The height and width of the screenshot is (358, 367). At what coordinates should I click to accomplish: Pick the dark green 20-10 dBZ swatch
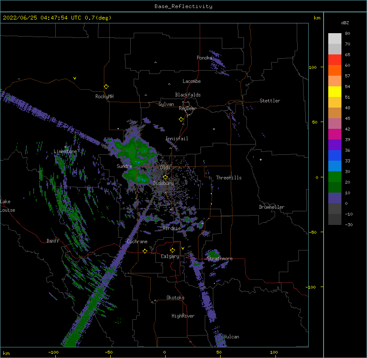point(335,188)
